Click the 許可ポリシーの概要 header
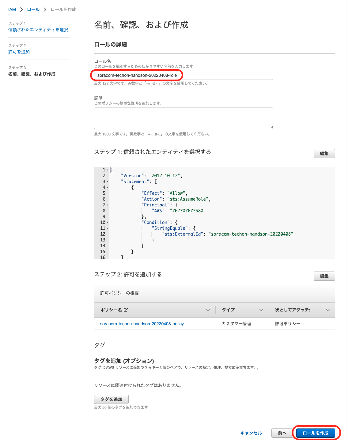 click(119, 293)
